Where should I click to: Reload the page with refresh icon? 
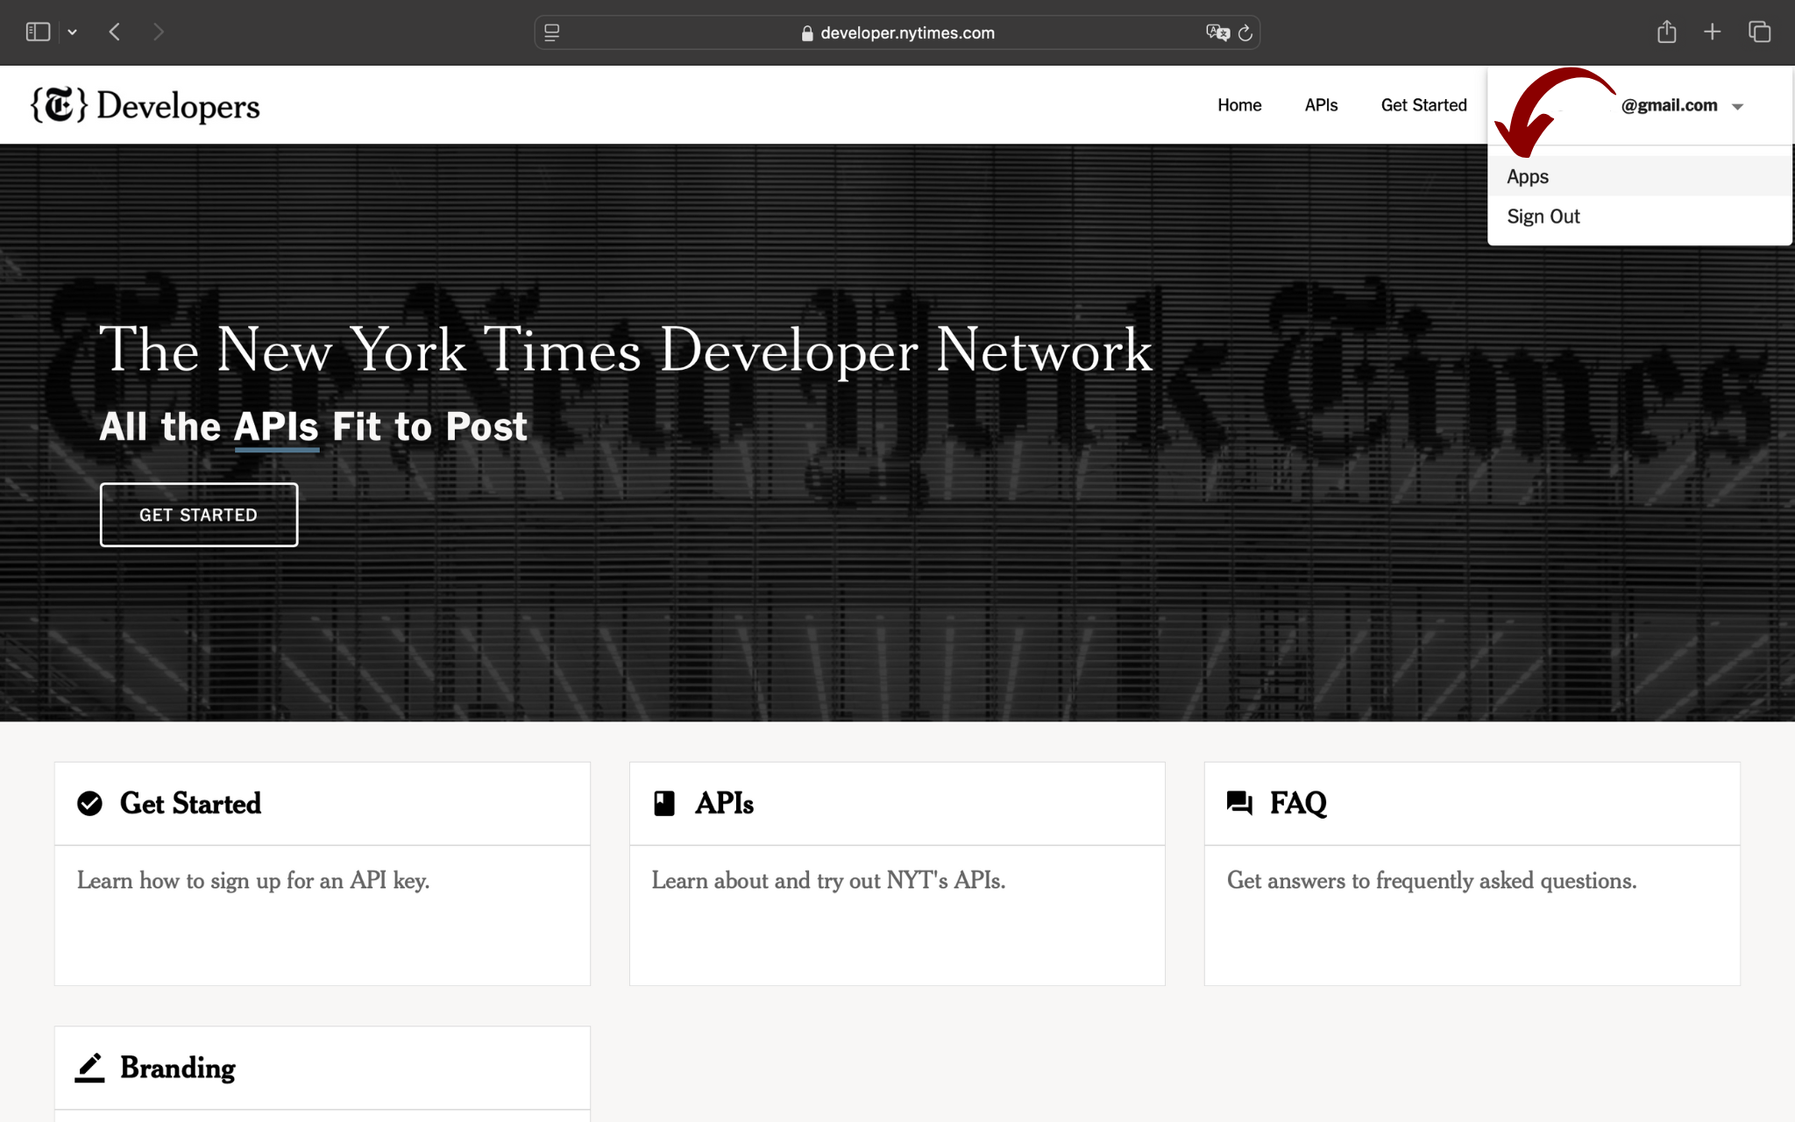1245,33
